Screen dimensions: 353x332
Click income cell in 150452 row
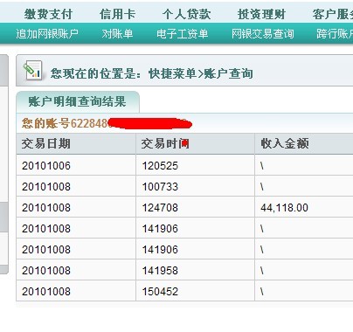304,292
